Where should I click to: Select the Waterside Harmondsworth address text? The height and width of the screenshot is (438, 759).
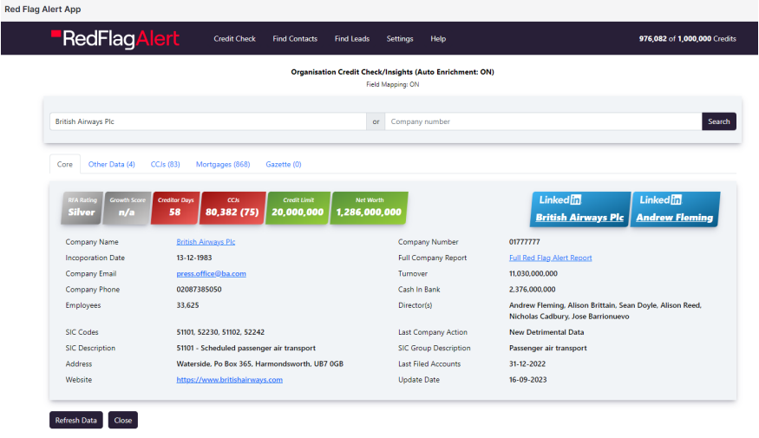click(260, 364)
